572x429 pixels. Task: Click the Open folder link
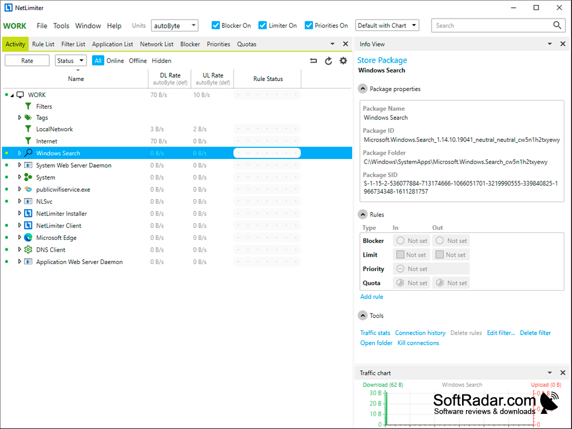pos(376,343)
